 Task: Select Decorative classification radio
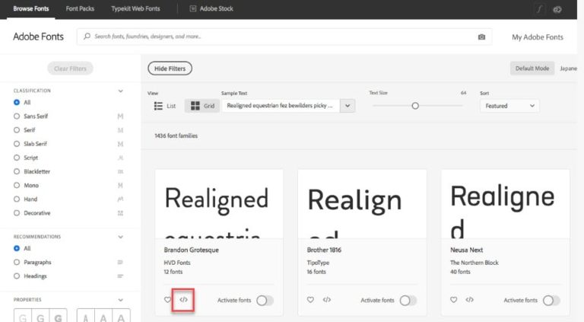pos(17,213)
